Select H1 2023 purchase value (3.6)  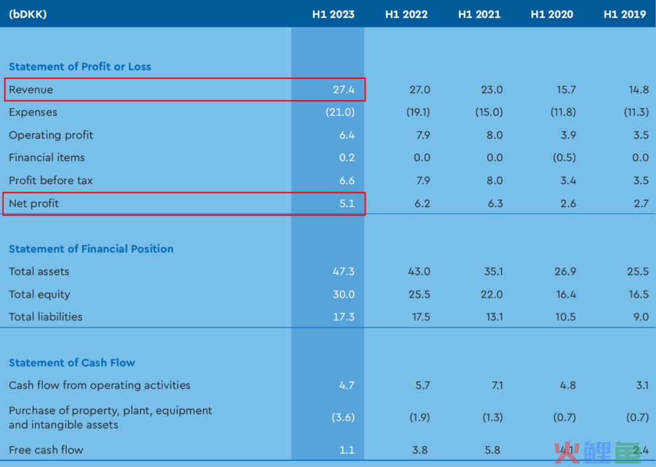(x=343, y=418)
